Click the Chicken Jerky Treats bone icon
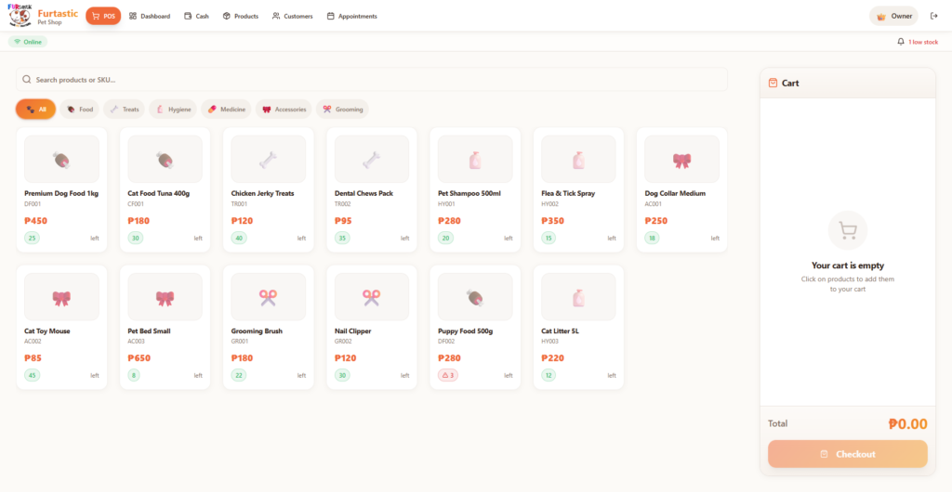This screenshot has width=952, height=492. coord(268,160)
